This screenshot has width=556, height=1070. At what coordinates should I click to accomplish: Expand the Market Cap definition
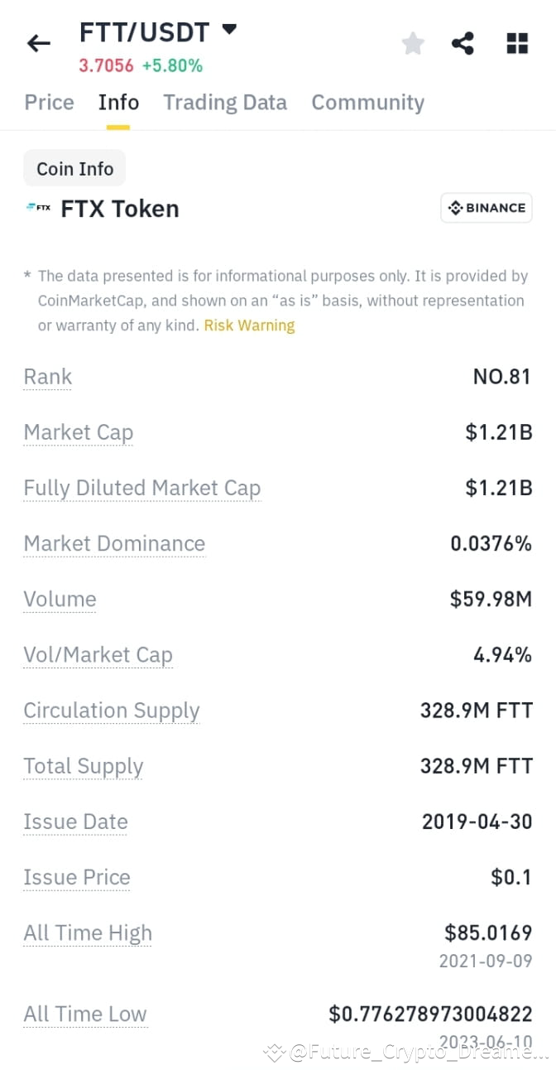tap(78, 432)
